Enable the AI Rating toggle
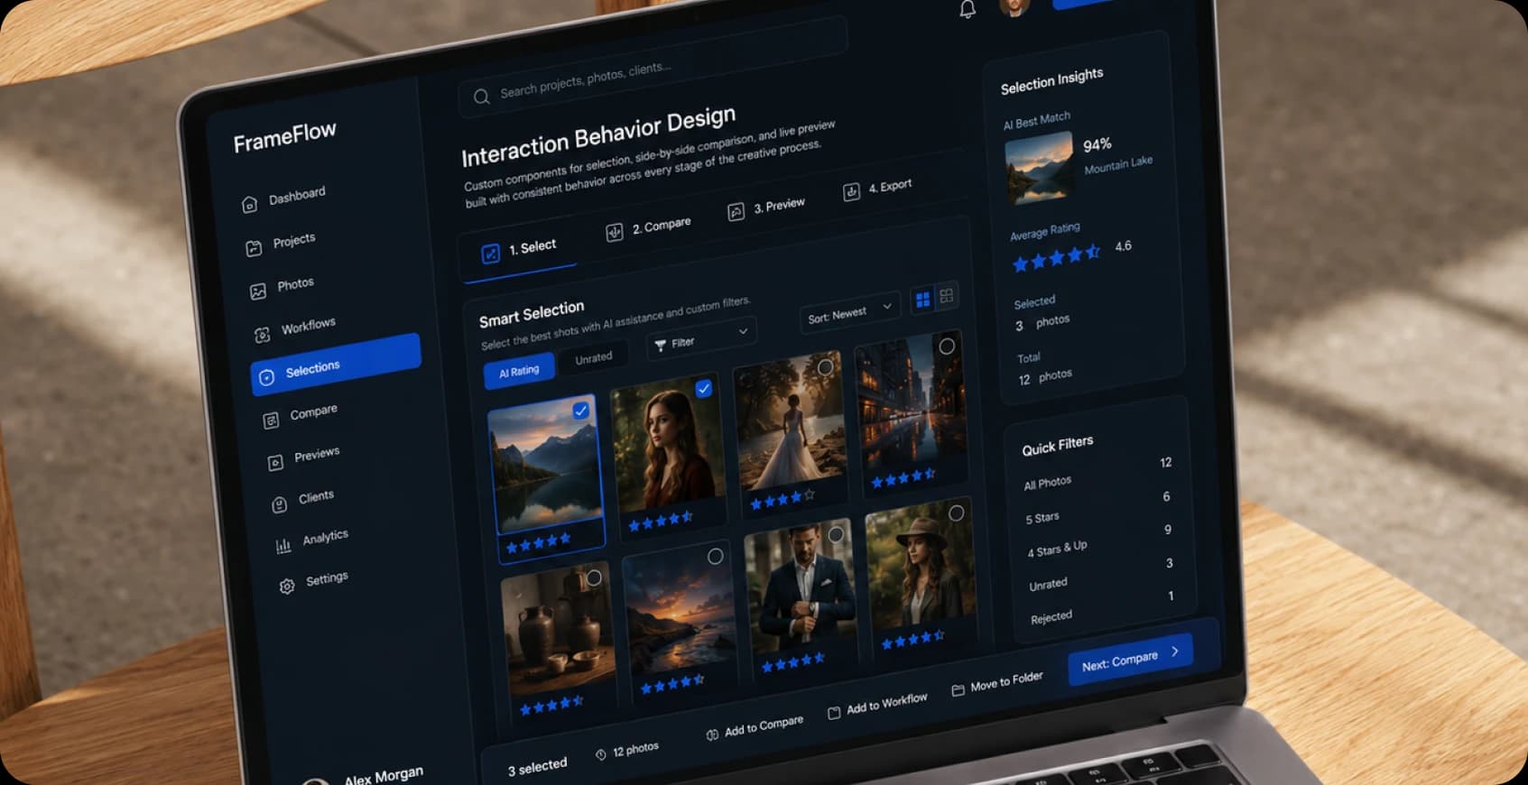1528x785 pixels. (x=519, y=371)
